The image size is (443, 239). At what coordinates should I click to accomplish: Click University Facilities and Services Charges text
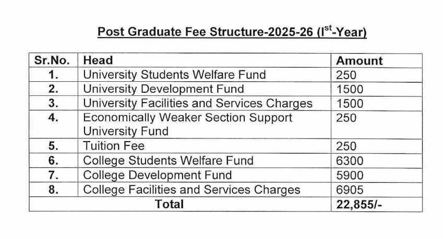click(198, 103)
